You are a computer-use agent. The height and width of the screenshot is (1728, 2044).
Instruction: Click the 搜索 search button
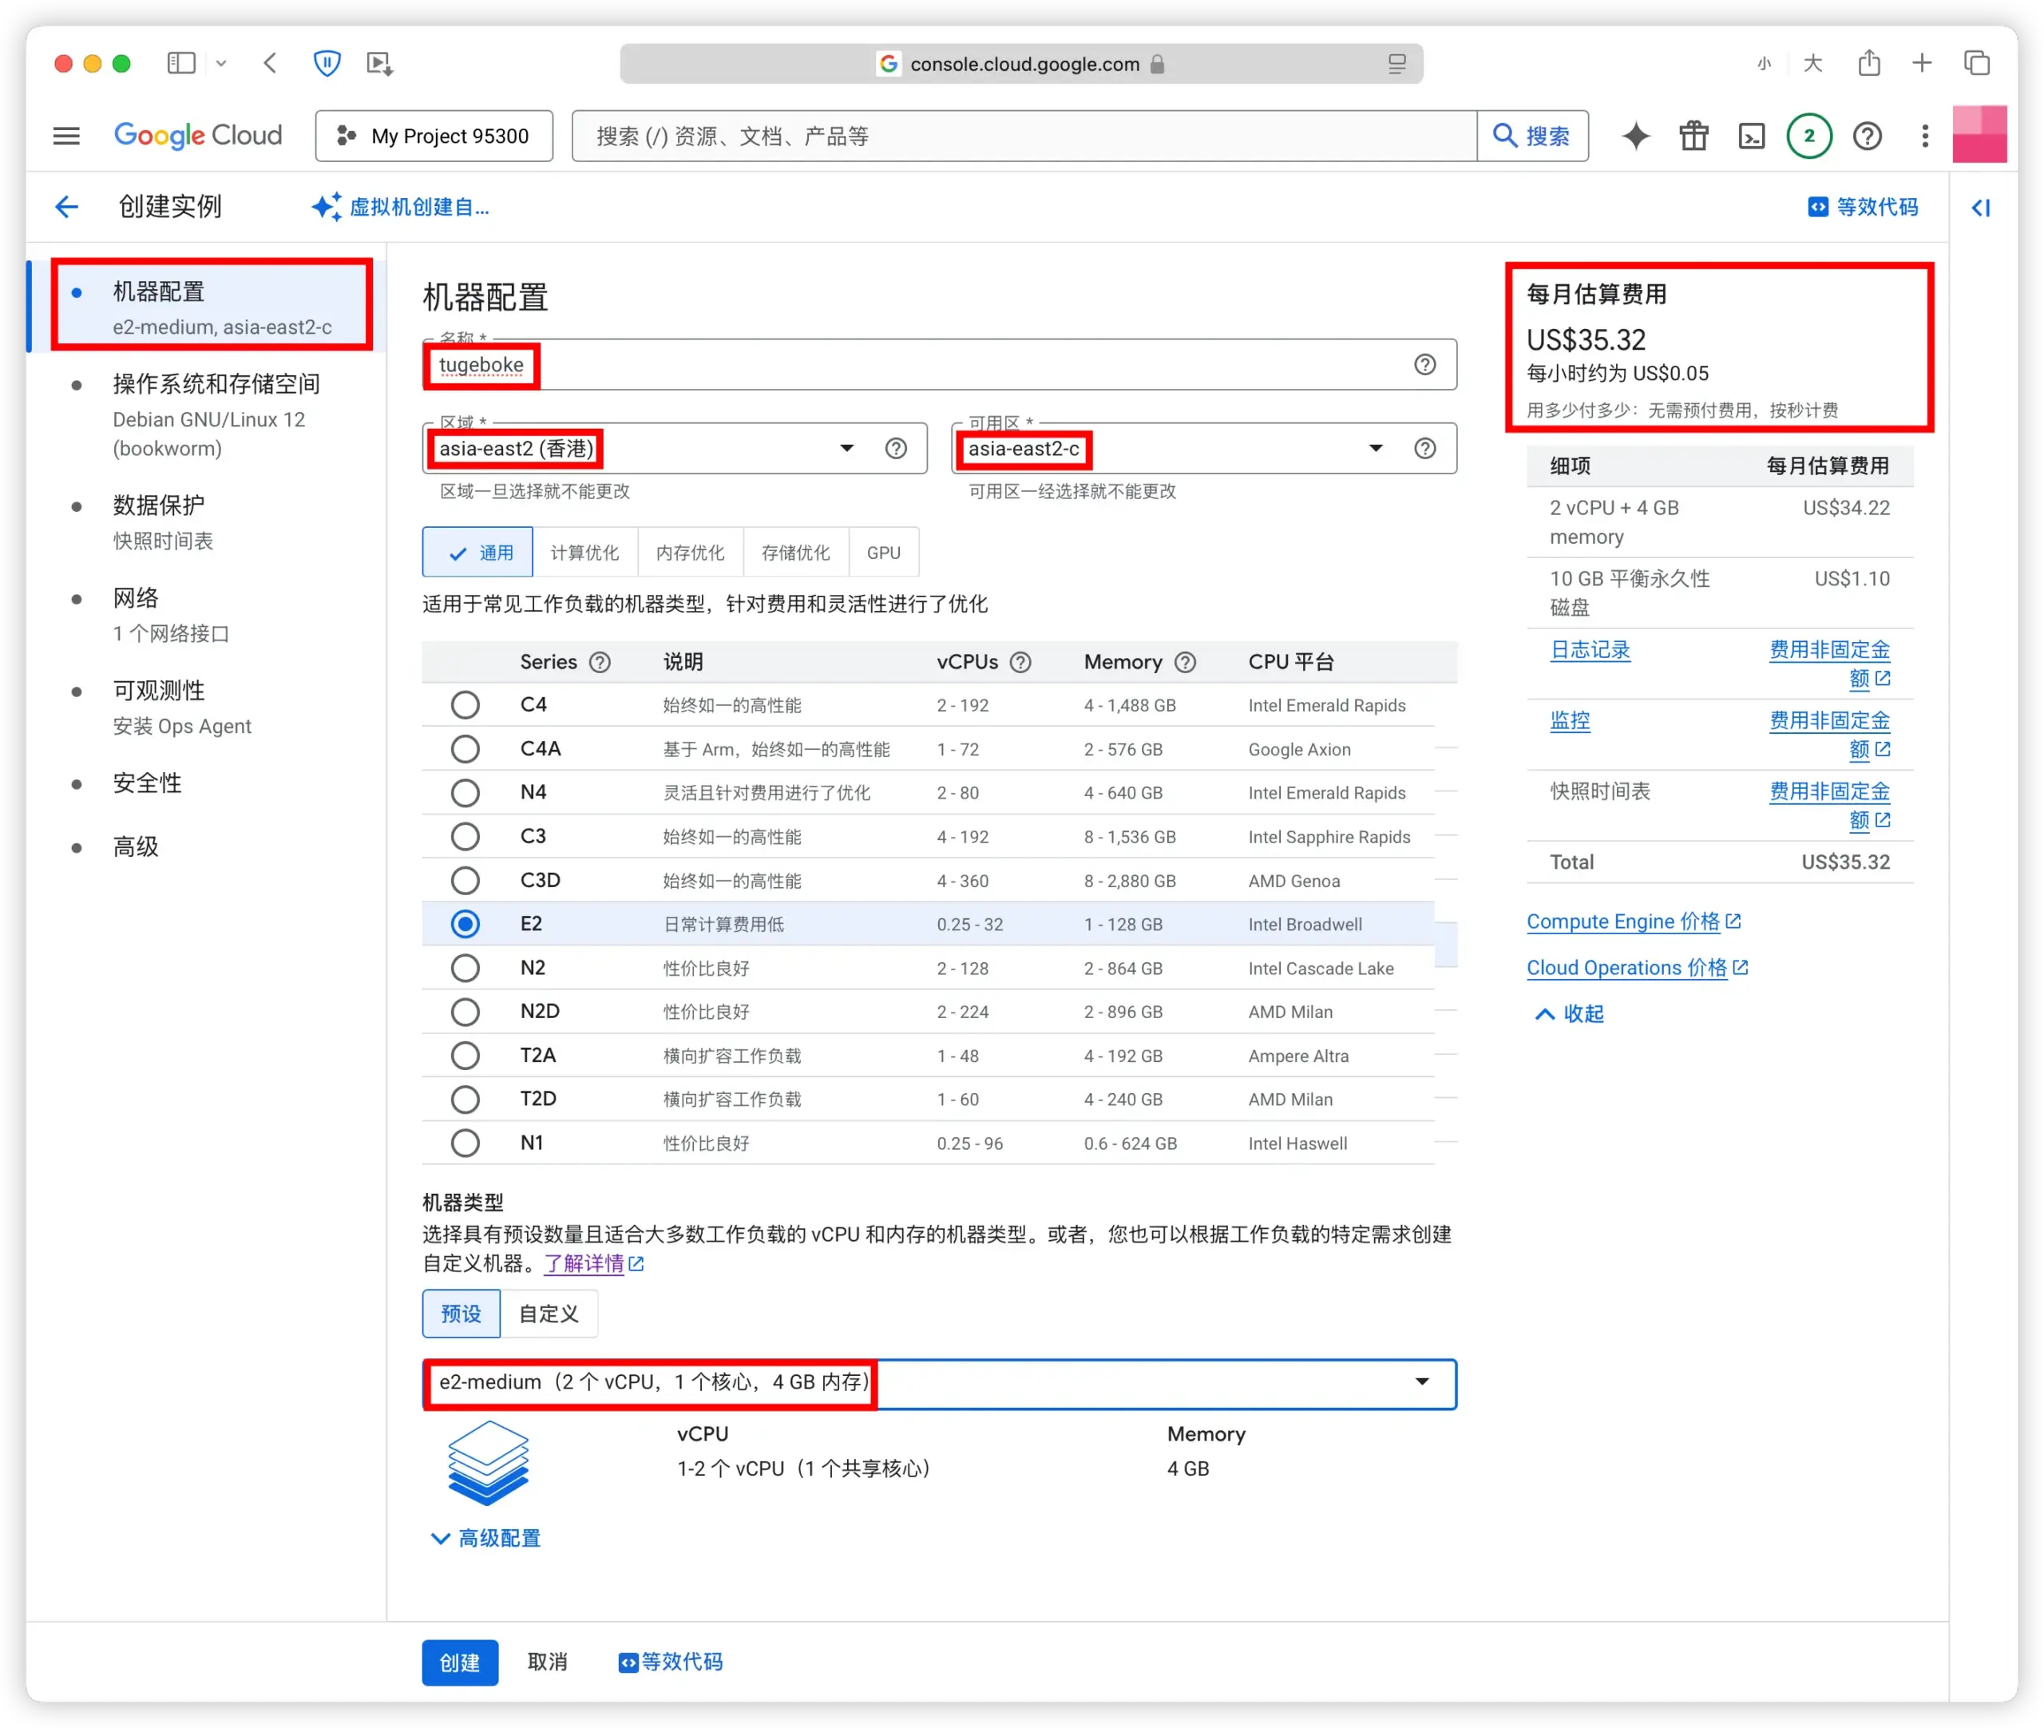[x=1531, y=135]
